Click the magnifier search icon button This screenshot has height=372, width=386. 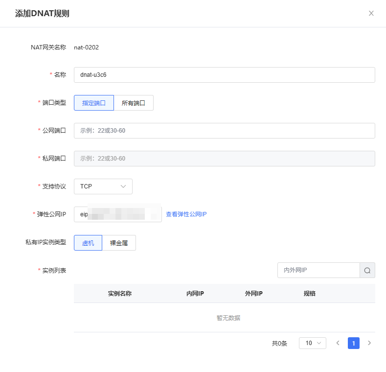coord(367,270)
